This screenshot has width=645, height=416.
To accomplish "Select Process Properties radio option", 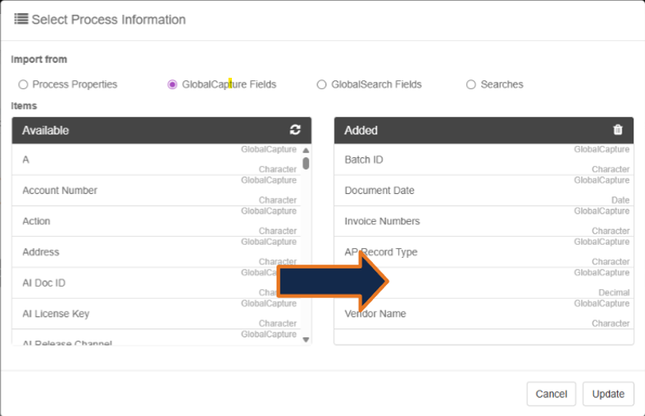I will pos(23,84).
